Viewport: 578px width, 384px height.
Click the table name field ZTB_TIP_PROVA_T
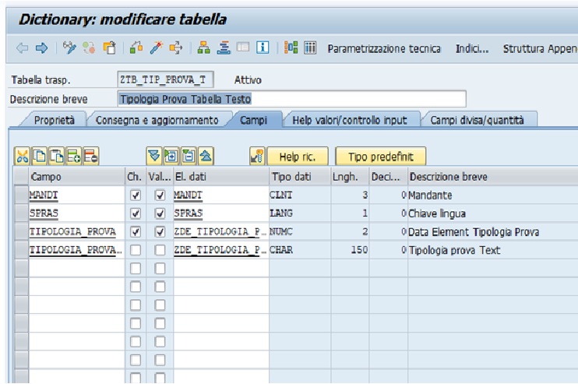165,79
